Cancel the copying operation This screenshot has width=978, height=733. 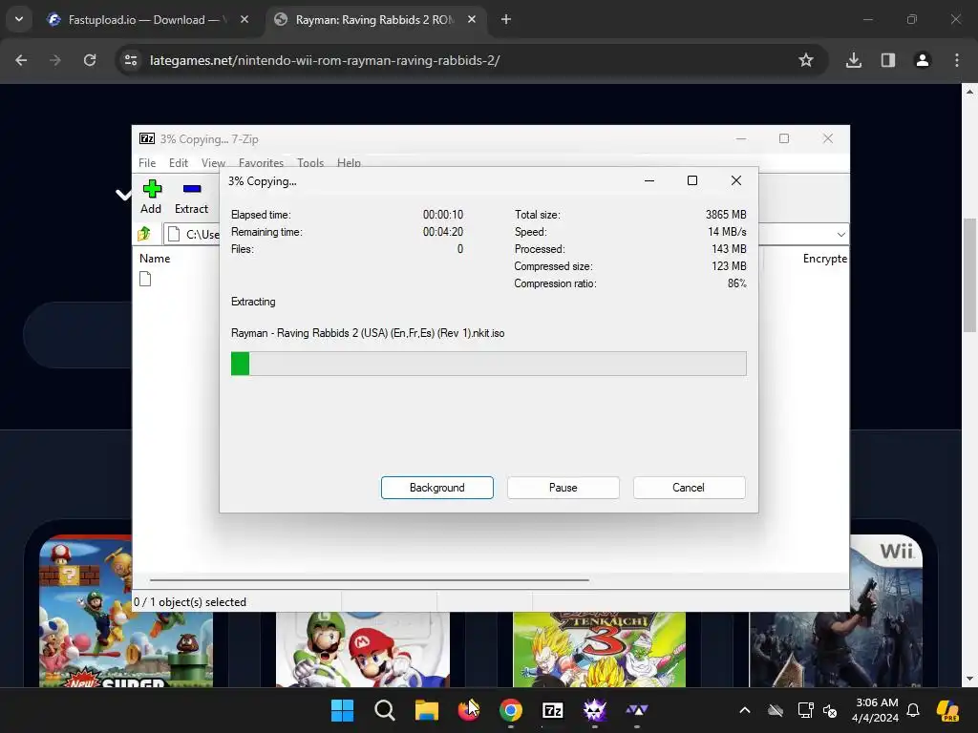click(689, 488)
